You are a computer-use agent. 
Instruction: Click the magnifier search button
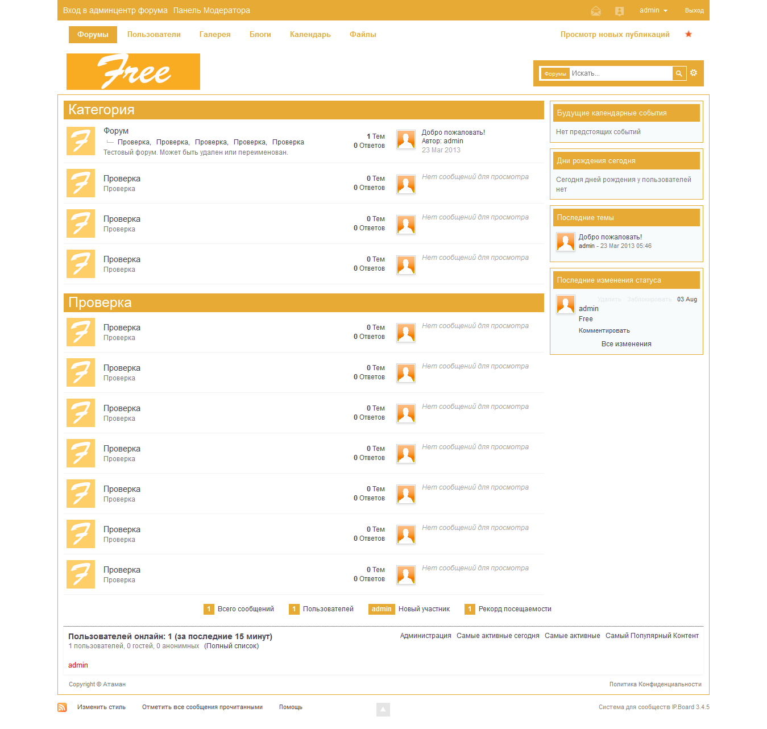pyautogui.click(x=679, y=73)
